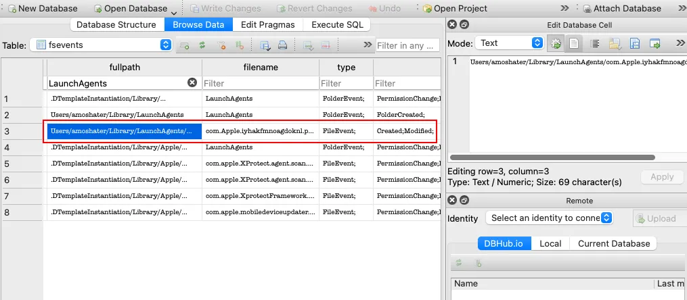Clear the LaunchAgents fullpath filter
The image size is (687, 300).
[192, 82]
